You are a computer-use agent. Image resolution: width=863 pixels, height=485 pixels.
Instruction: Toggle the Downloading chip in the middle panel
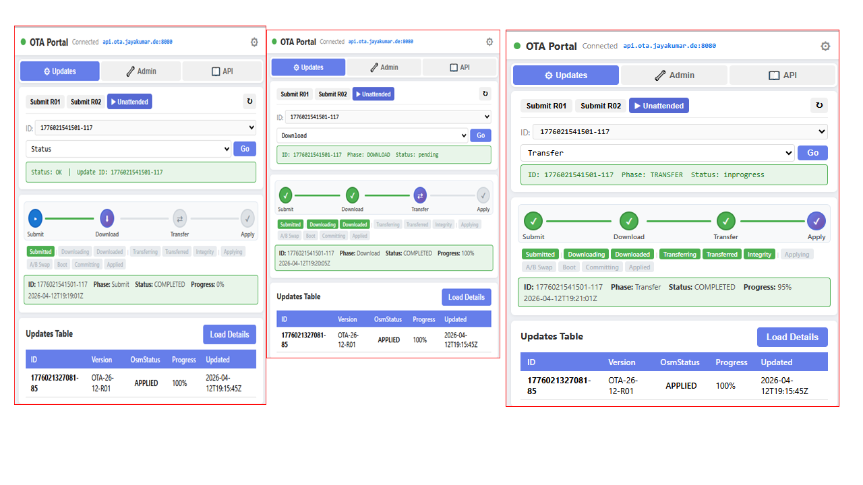pos(322,224)
